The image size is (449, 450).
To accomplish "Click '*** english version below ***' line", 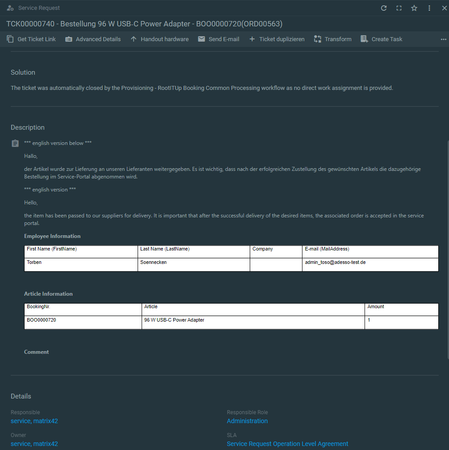I will click(x=58, y=143).
